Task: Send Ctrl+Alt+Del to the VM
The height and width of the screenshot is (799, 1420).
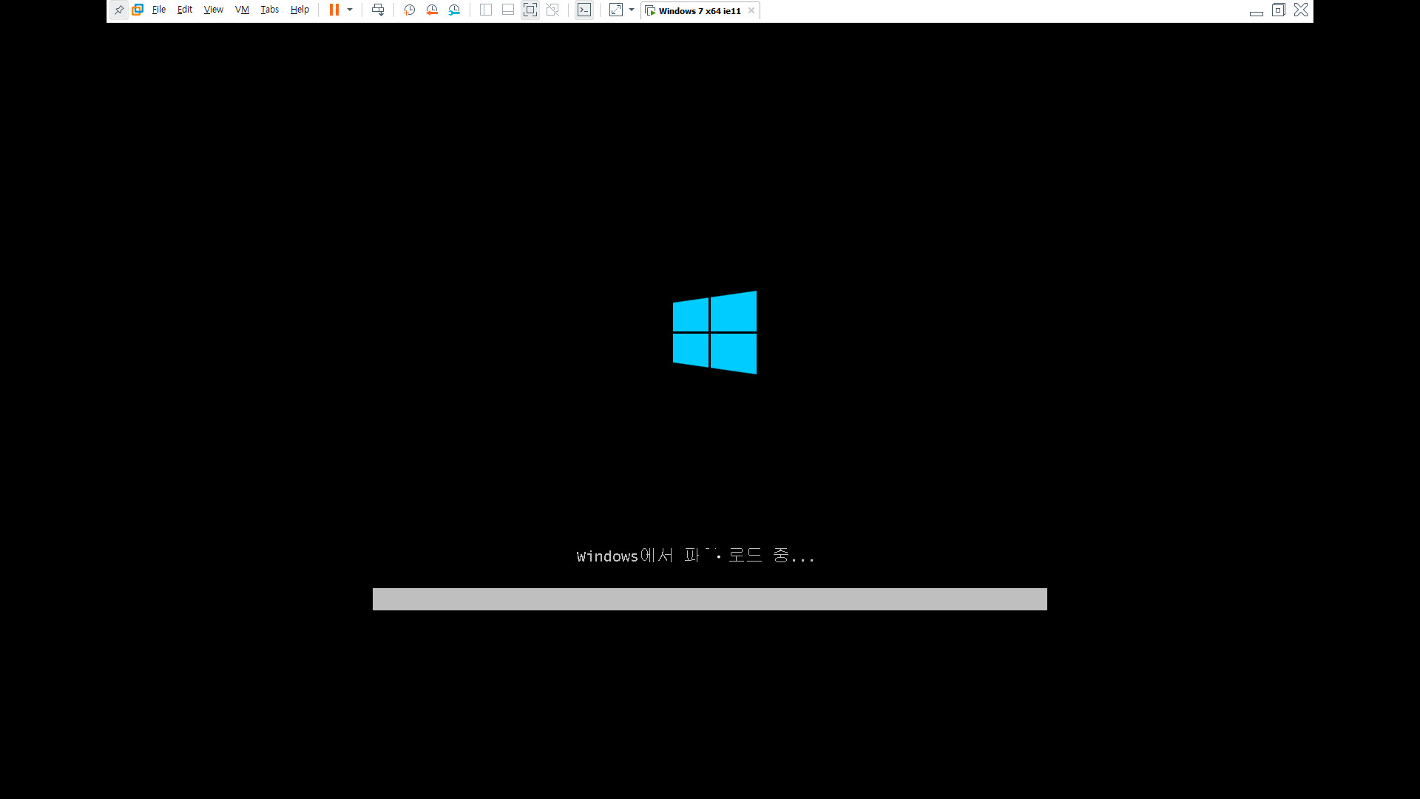Action: 378,10
